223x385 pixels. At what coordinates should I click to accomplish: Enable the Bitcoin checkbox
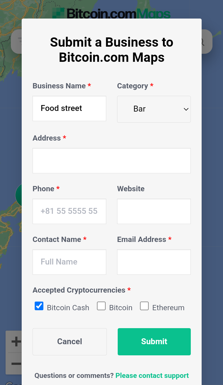[x=101, y=306]
